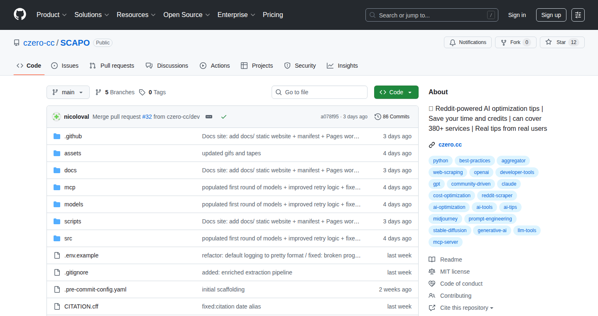The width and height of the screenshot is (598, 316).
Task: Switch to the Security tab
Action: (x=300, y=66)
